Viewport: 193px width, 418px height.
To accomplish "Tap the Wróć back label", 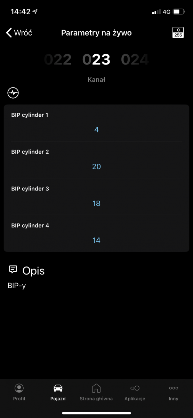I will point(23,33).
